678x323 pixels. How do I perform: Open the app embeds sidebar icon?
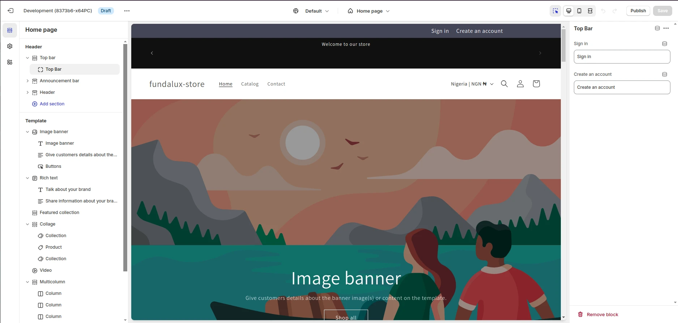click(10, 62)
